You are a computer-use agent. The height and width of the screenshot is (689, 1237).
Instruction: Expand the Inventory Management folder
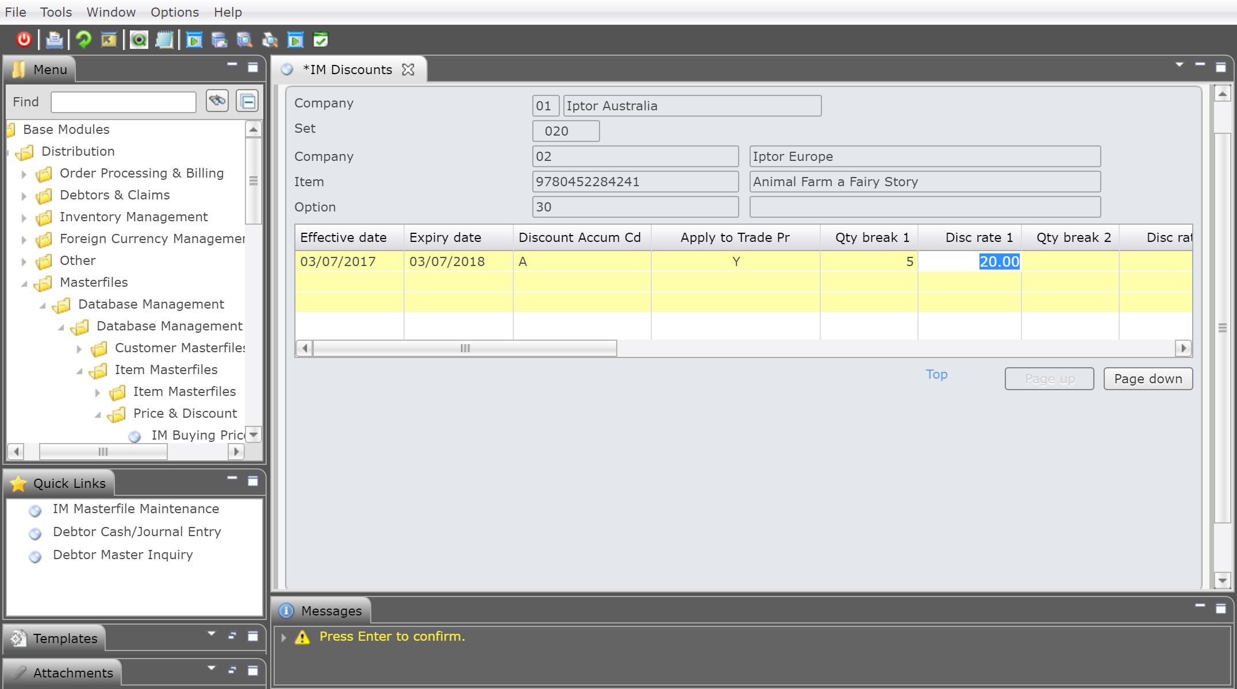tap(24, 218)
